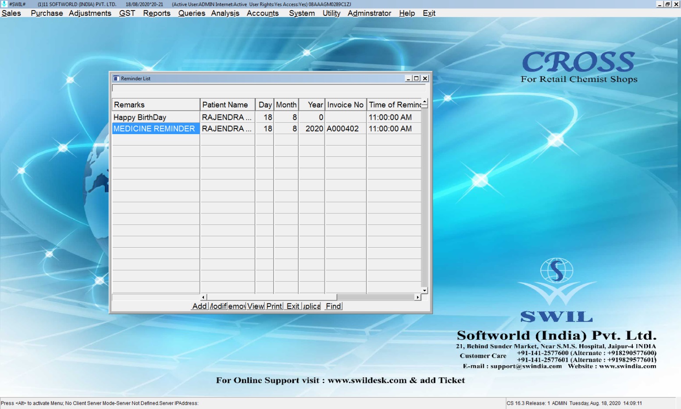Close the main SWIL application window

point(676,4)
